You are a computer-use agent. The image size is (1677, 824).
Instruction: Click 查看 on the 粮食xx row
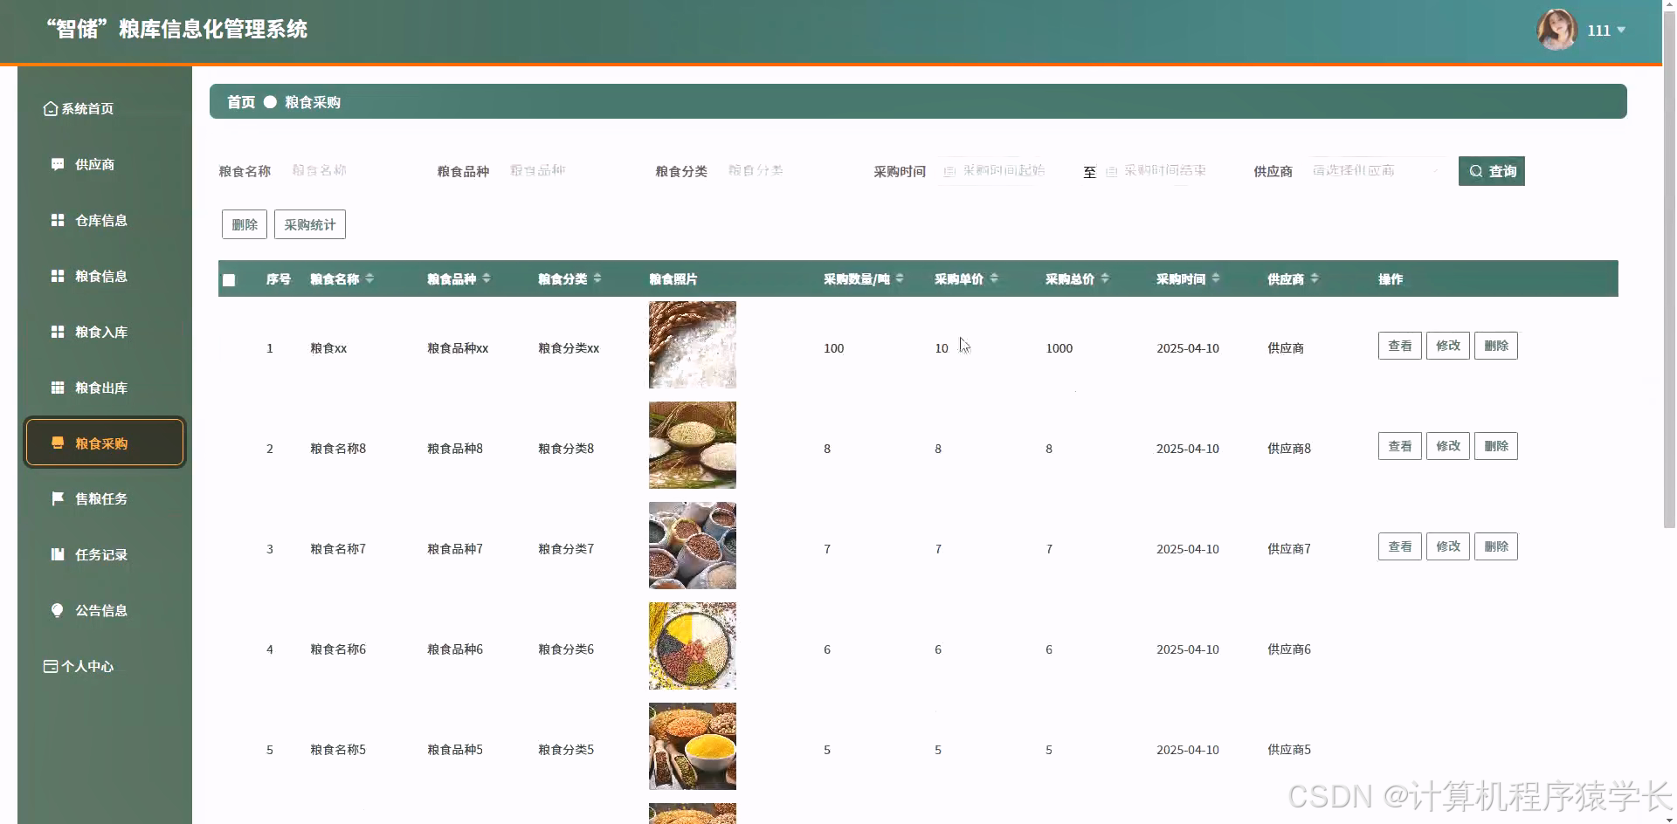tap(1399, 345)
